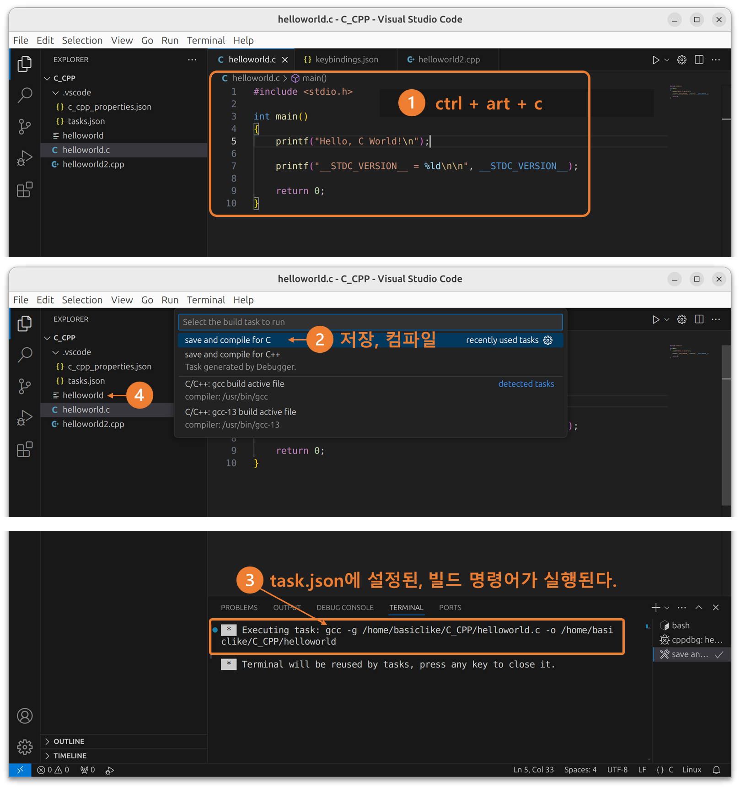Close the terminal panel with X icon
The image size is (740, 788).
coord(716,607)
